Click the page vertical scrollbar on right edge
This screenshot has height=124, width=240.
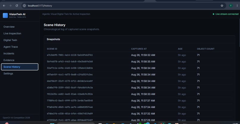(x=239, y=33)
